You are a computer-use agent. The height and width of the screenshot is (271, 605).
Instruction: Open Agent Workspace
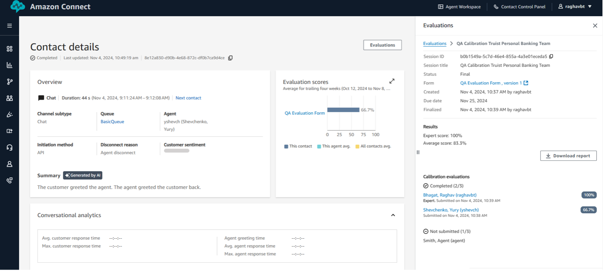459,7
